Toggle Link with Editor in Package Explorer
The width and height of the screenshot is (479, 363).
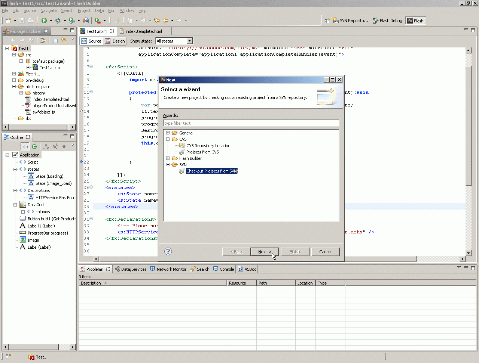pos(64,40)
